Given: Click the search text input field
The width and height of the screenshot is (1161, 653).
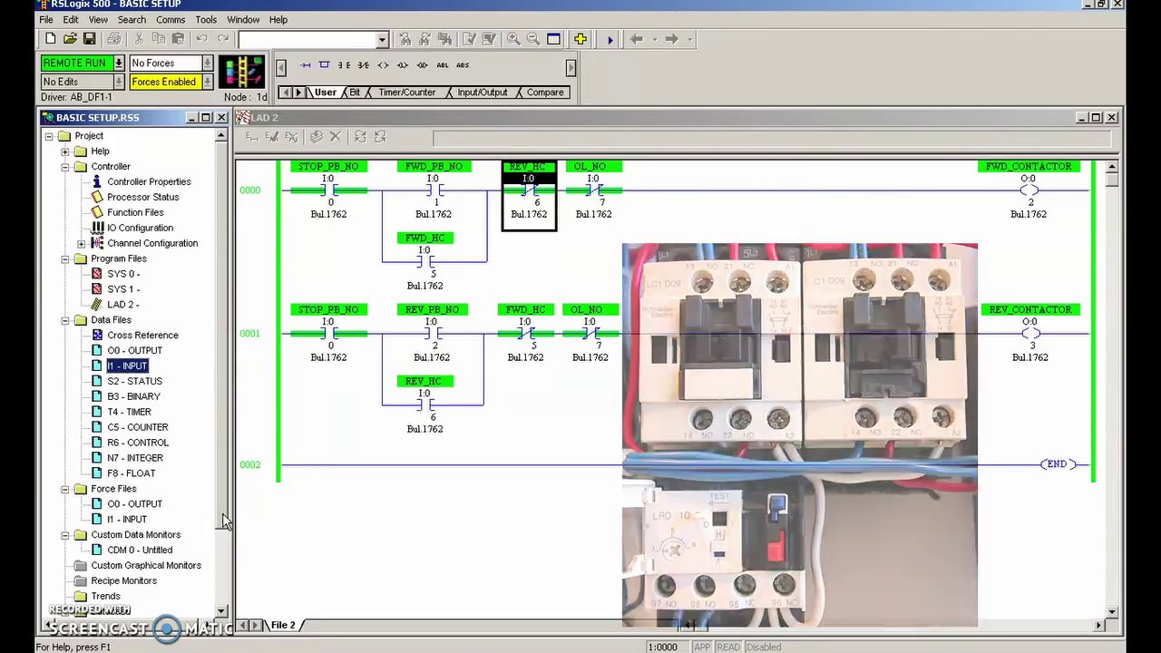Looking at the screenshot, I should (x=307, y=39).
